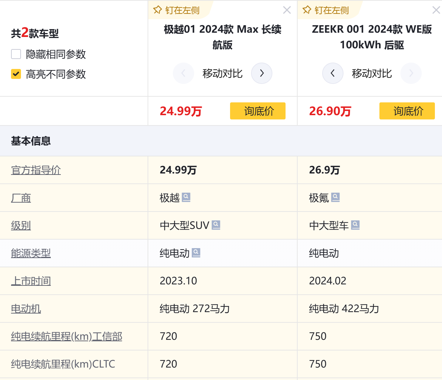
Task: Click search icon beside 纯电动 in 极越 column
Action: tap(196, 253)
